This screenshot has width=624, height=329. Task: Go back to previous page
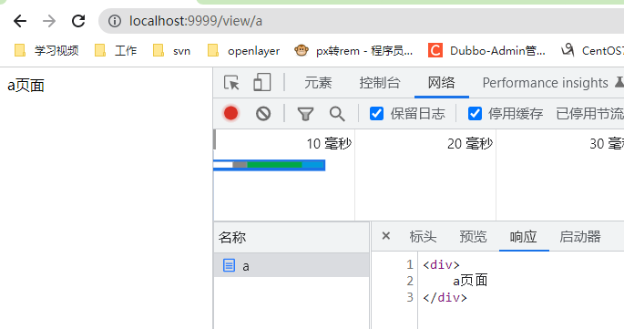click(x=20, y=21)
